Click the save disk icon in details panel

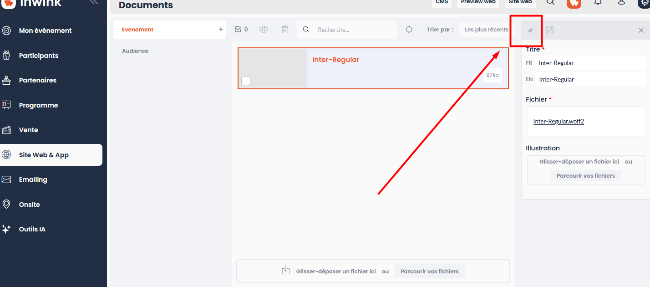pyautogui.click(x=550, y=31)
